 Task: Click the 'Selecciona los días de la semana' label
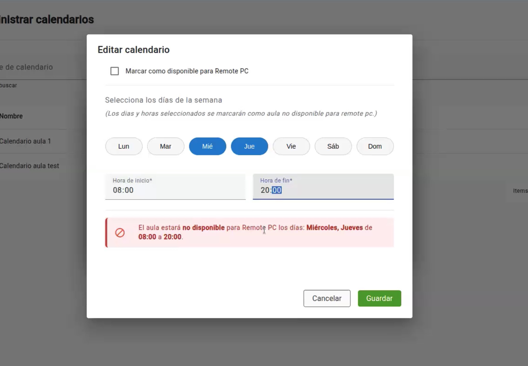[x=163, y=100]
